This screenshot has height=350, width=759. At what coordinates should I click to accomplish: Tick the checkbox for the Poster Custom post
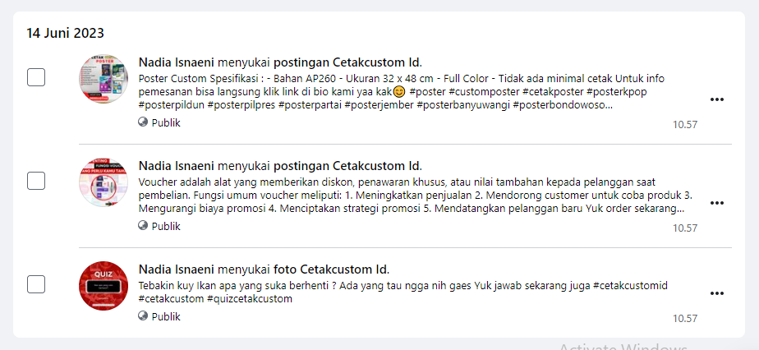(x=36, y=77)
